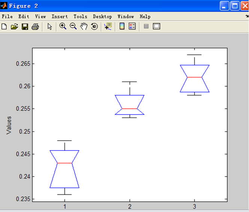Screen dimensions: 249x212
Task: Maximize the Figure 2 window
Action: click(x=235, y=6)
